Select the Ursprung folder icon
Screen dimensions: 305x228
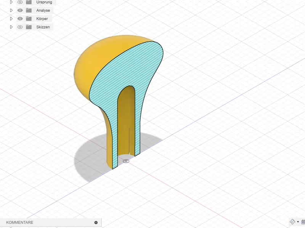pos(29,2)
